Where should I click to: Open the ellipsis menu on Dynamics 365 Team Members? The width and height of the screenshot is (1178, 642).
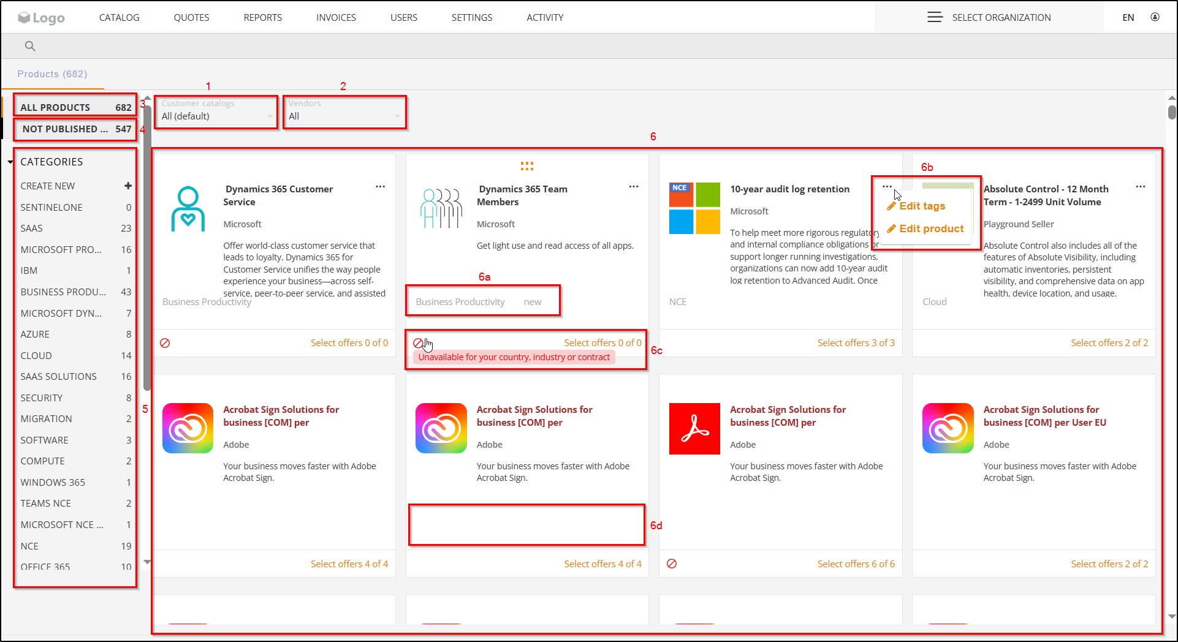[x=634, y=187]
